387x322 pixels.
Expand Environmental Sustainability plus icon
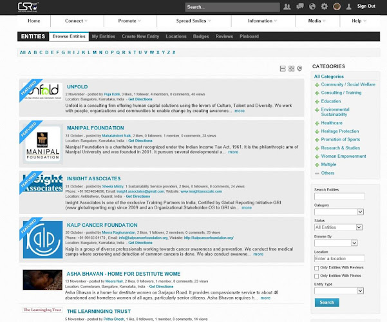click(317, 110)
